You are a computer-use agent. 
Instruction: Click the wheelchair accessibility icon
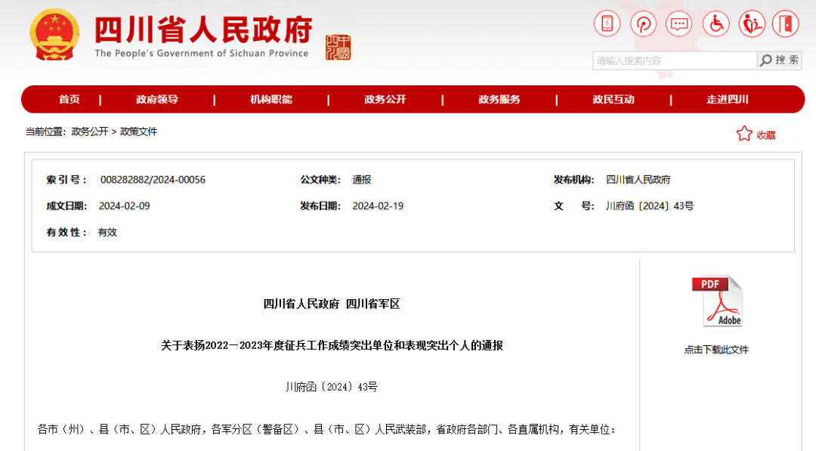[716, 23]
